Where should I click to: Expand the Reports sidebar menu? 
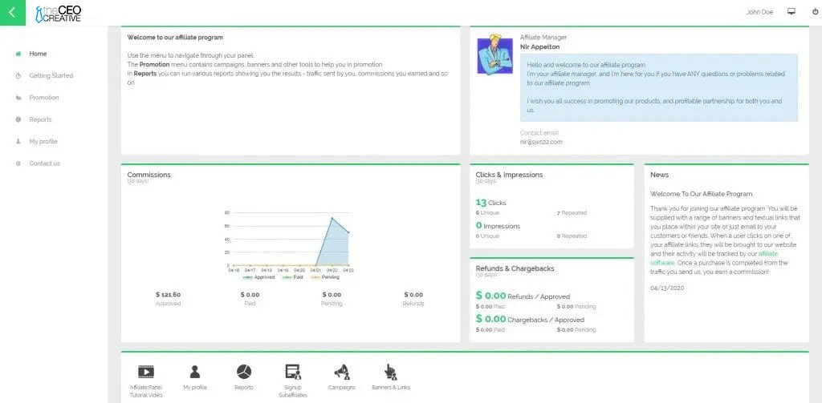pos(40,119)
